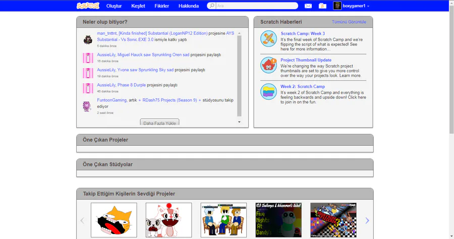
Task: Click the 5 dakika önce timestamp
Action: click(106, 46)
